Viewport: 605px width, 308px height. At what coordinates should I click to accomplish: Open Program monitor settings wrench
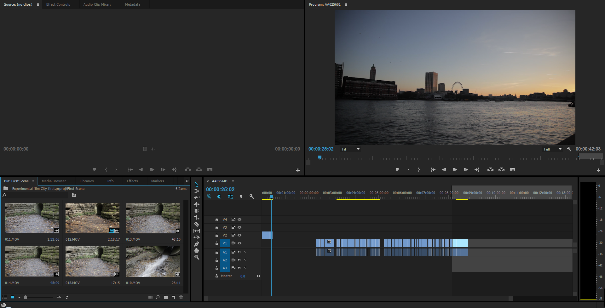(569, 149)
